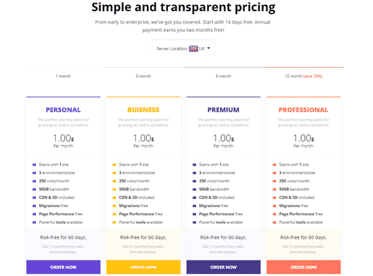
Task: Click Buisness plan's 50GB bandwidth bullet icon
Action: click(x=115, y=189)
